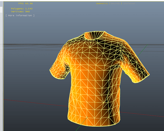Click the bottom hem of the shirt model

tap(94, 123)
